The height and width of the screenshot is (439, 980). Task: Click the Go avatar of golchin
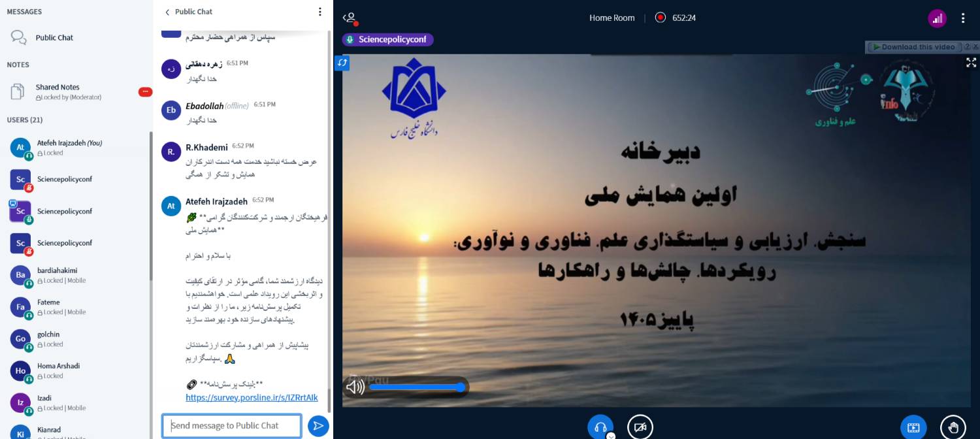pos(20,339)
